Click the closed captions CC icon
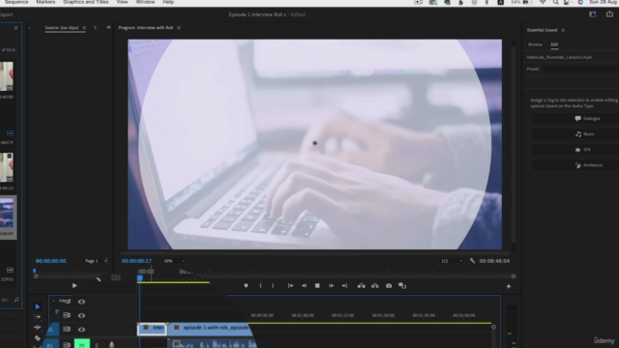The image size is (619, 348). [116, 277]
